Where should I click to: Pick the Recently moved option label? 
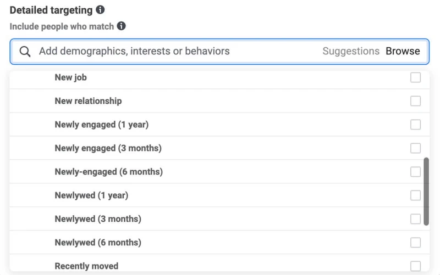click(86, 266)
